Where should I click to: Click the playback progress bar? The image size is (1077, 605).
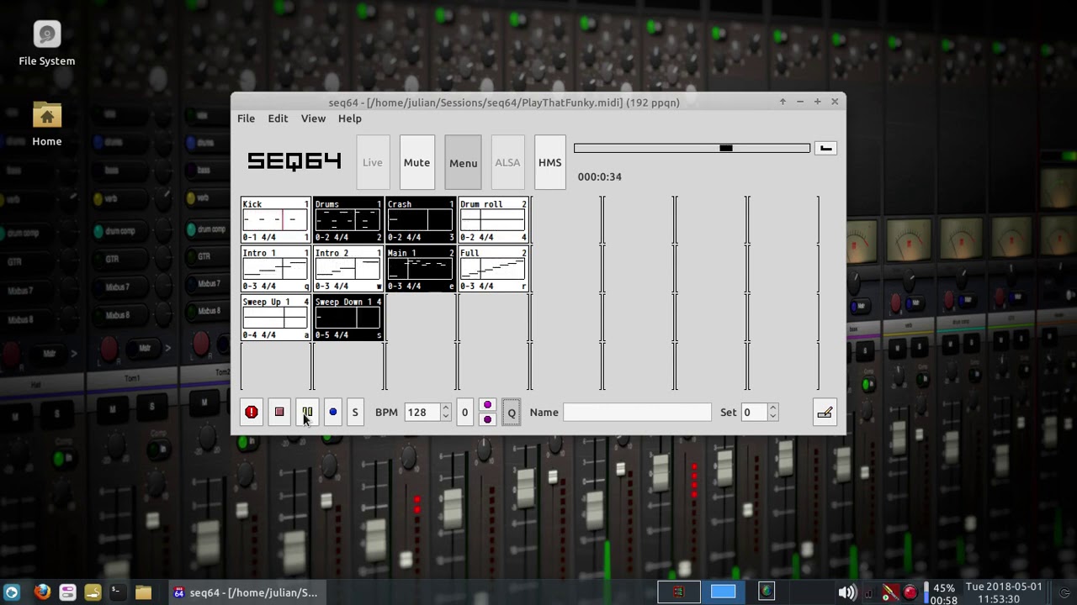point(692,148)
